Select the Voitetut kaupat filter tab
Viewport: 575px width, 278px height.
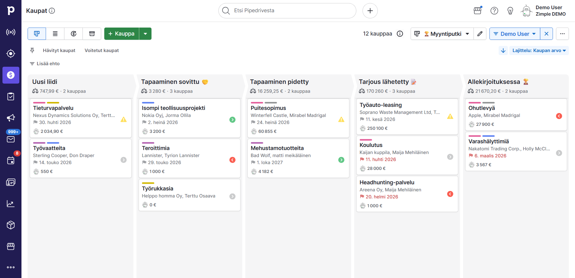[x=102, y=51]
